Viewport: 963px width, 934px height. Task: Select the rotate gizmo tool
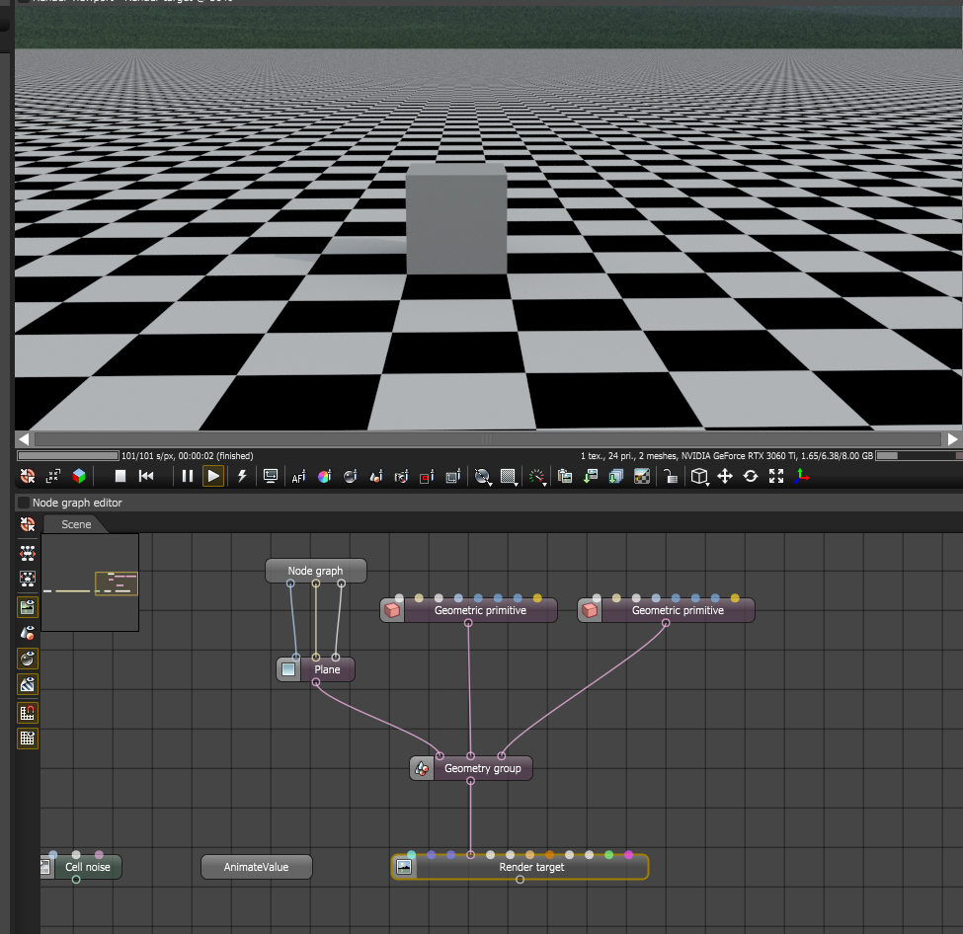point(751,476)
